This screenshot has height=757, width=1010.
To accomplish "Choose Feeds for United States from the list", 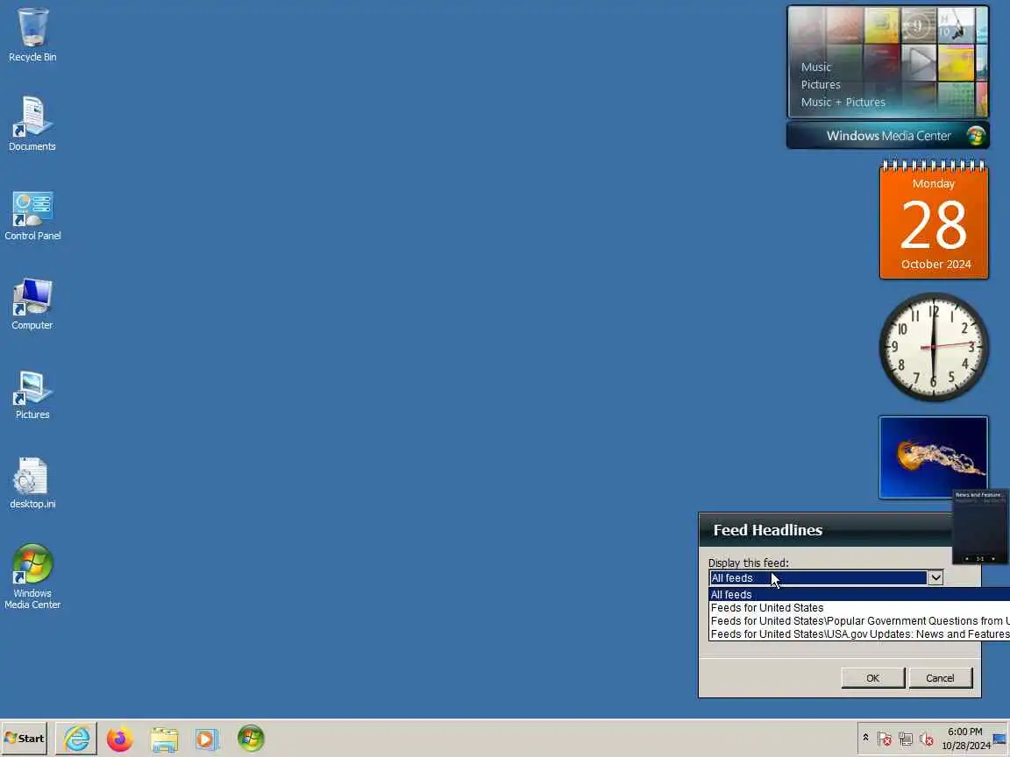I will tap(859, 608).
